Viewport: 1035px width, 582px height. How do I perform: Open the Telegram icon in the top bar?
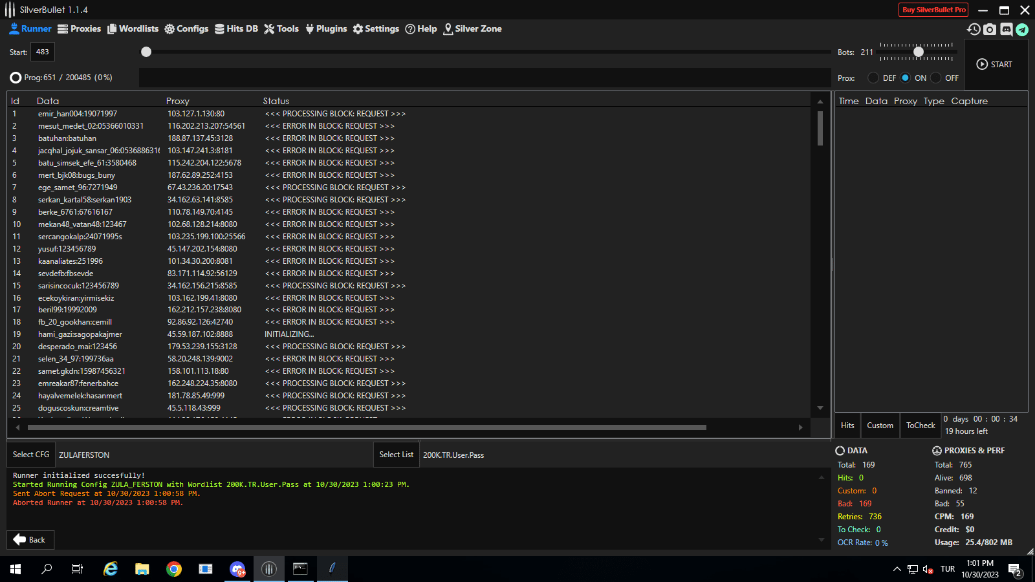coord(1022,29)
